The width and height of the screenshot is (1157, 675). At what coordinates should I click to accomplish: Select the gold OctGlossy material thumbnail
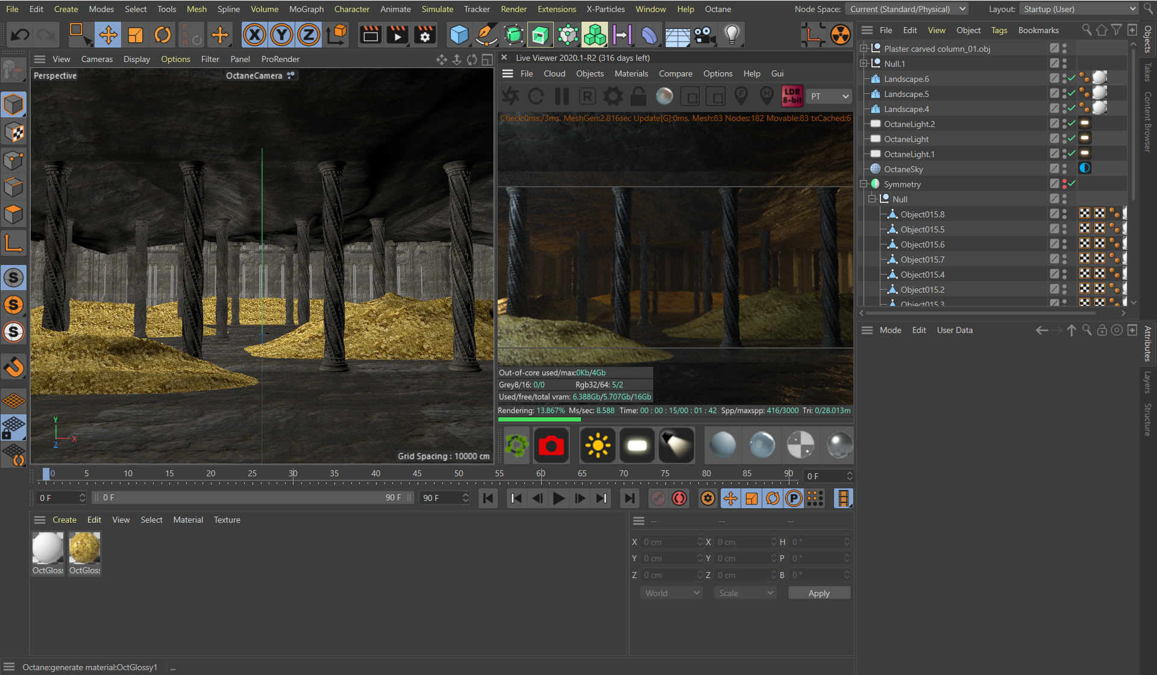(84, 548)
